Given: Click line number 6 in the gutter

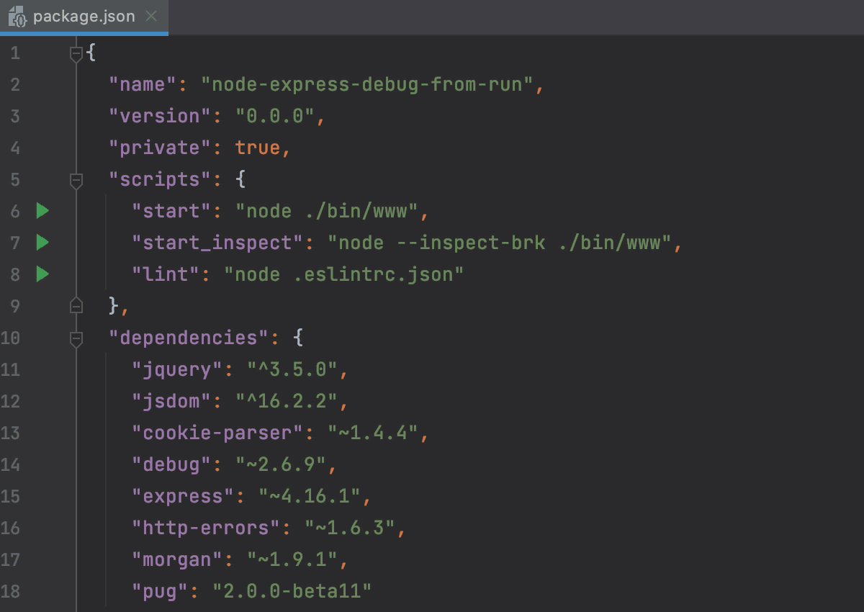Looking at the screenshot, I should tap(16, 211).
